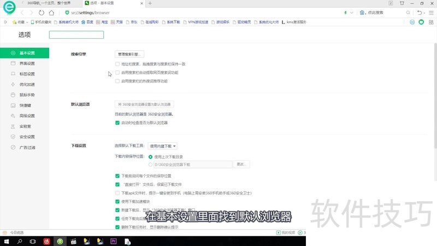Open the 360 browser taskbar icon
The width and height of the screenshot is (437, 246).
60,241
